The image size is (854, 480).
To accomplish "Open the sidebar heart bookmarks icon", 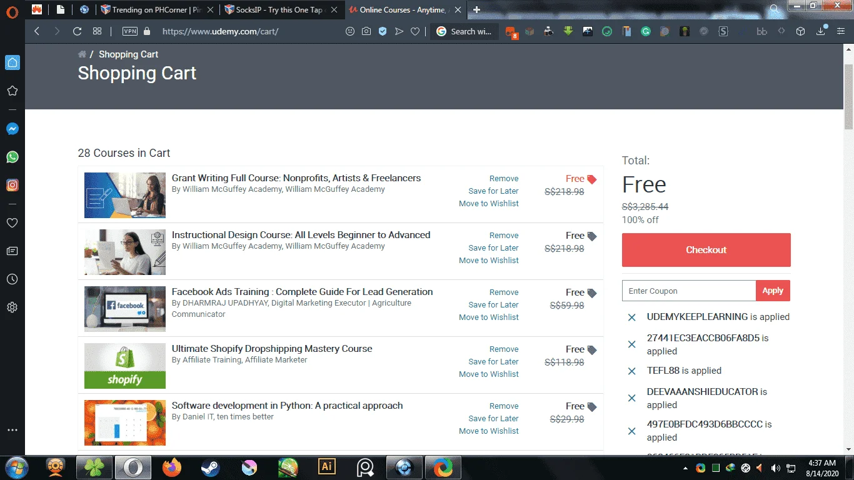I will pyautogui.click(x=12, y=223).
